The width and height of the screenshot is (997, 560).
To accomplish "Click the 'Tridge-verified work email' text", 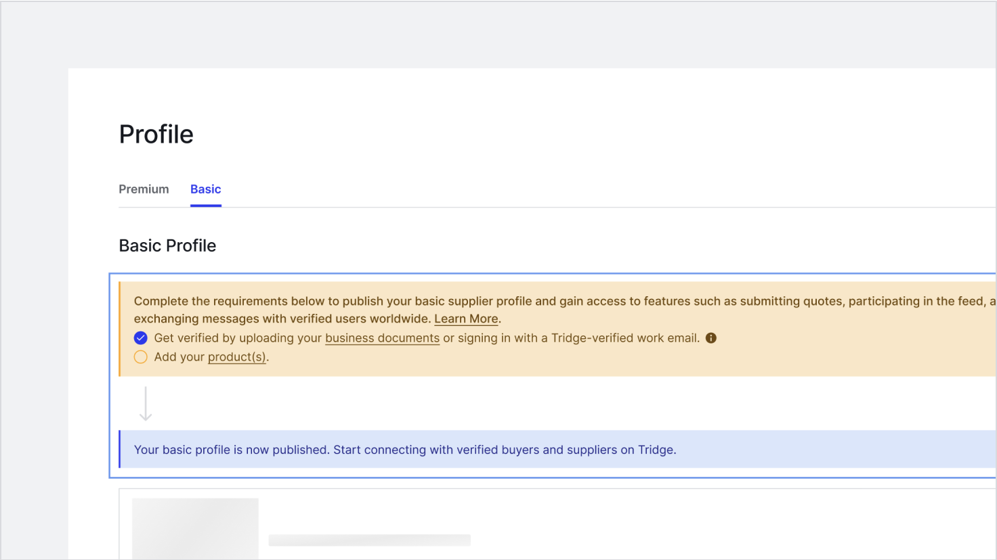I will (624, 338).
